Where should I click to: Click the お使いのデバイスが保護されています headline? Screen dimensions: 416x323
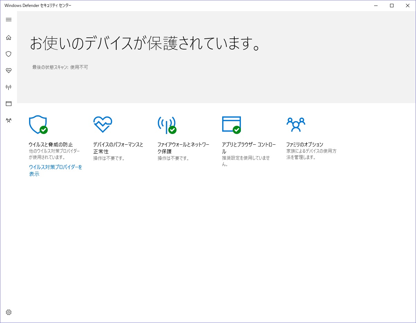(x=145, y=44)
